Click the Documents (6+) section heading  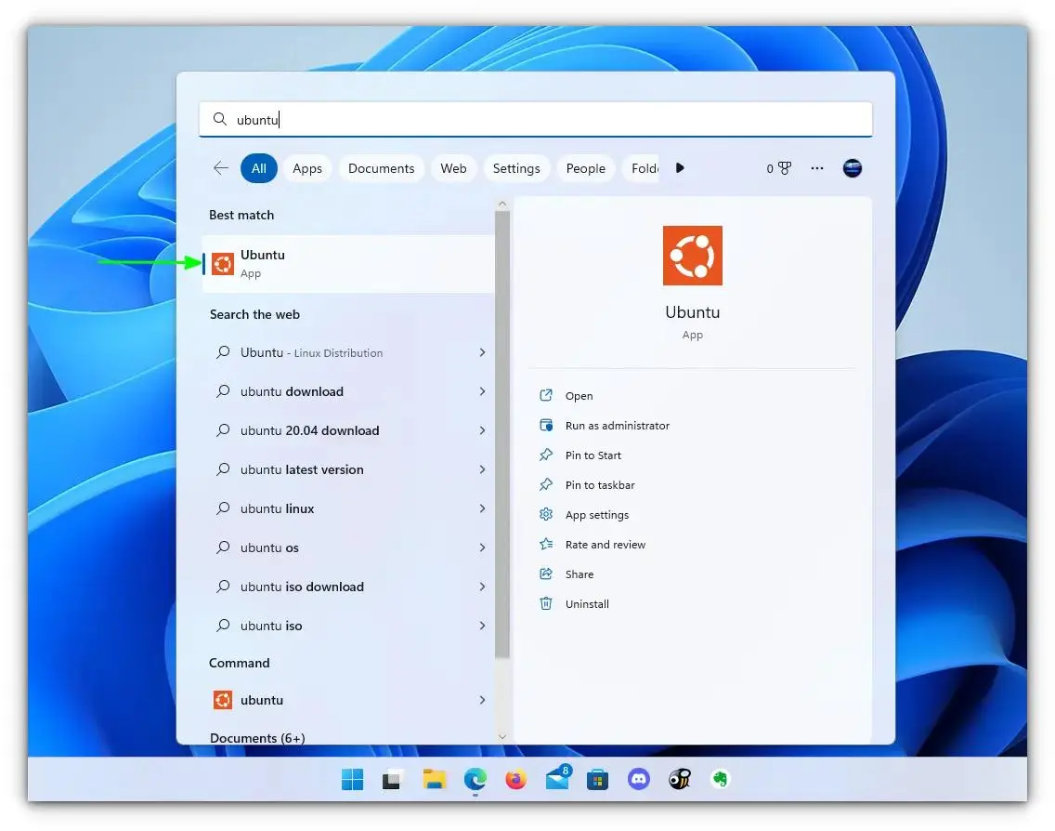pyautogui.click(x=257, y=738)
